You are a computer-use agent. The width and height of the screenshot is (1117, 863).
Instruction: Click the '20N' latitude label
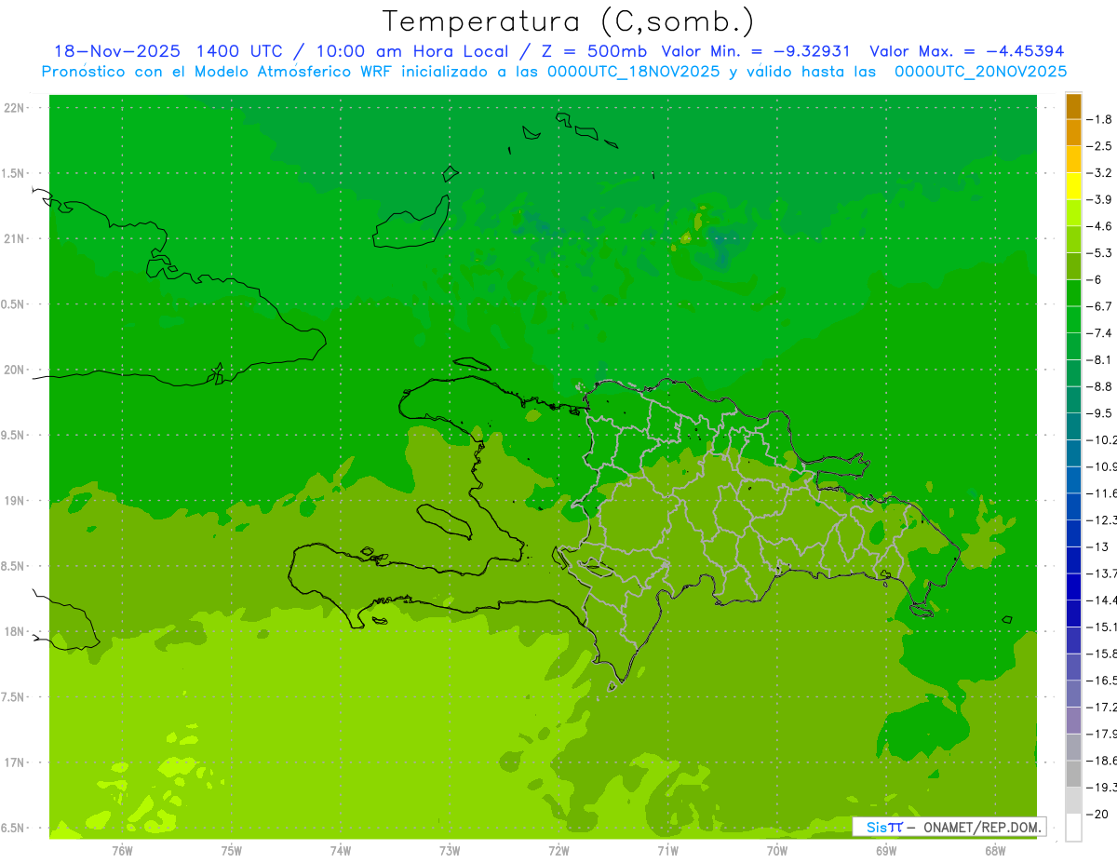(14, 370)
